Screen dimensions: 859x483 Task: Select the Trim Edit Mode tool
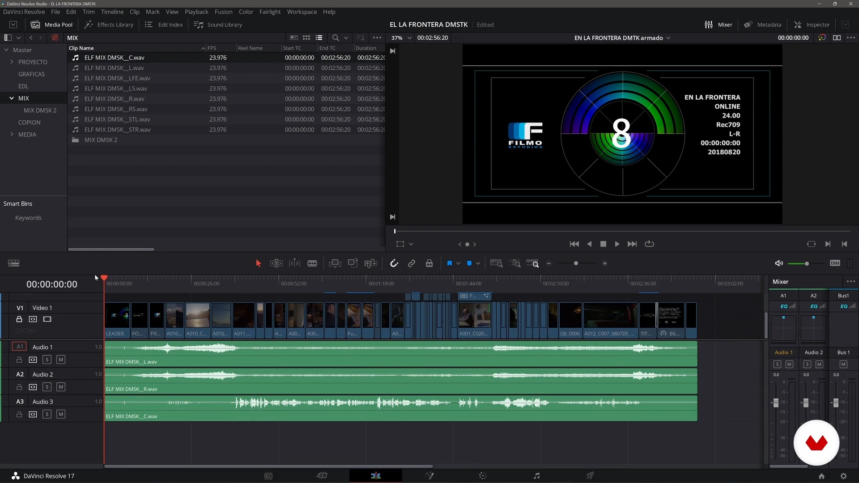(276, 263)
